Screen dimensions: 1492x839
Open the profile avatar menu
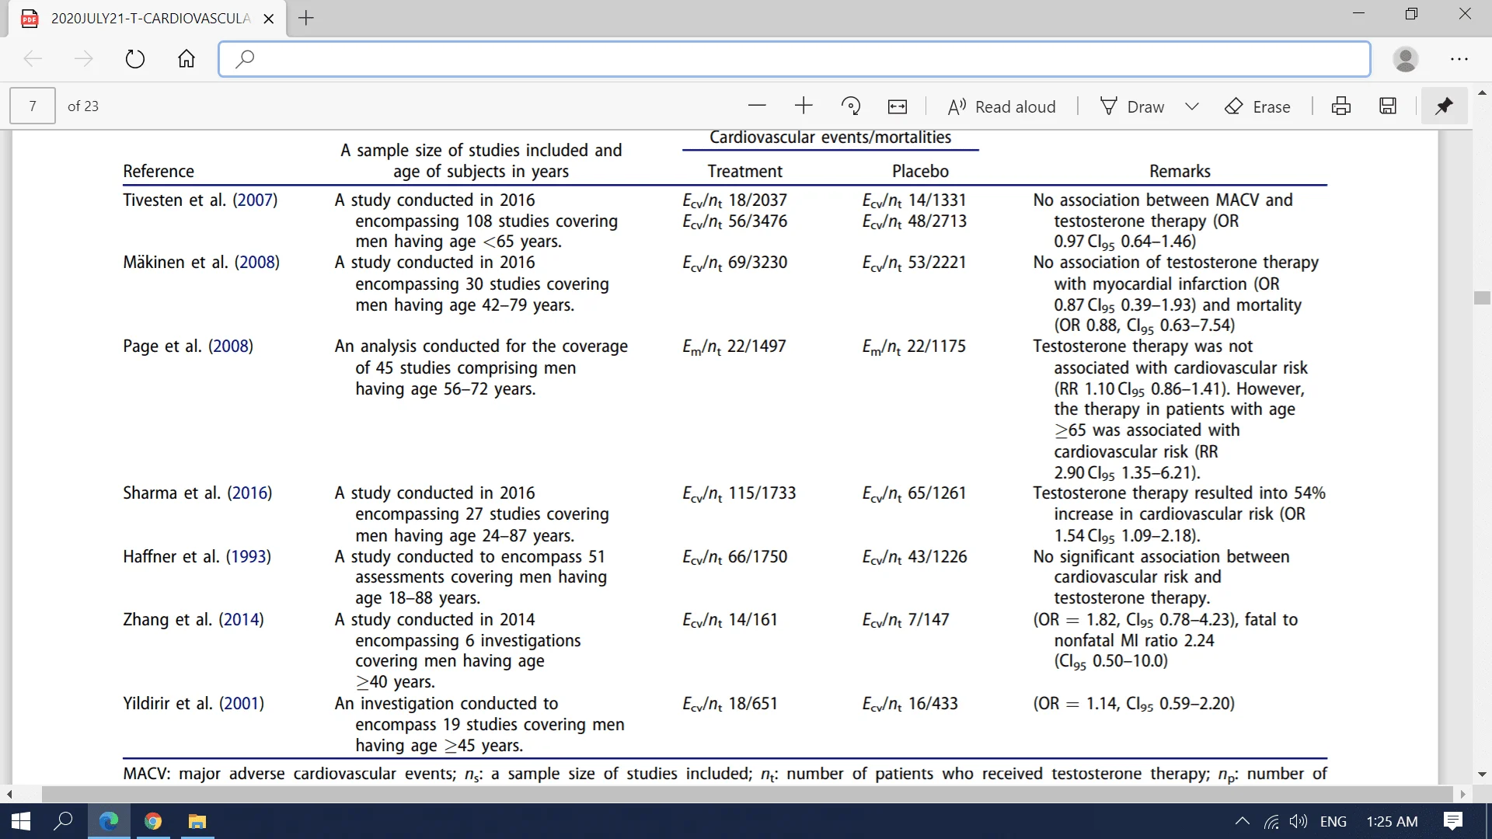(x=1406, y=59)
